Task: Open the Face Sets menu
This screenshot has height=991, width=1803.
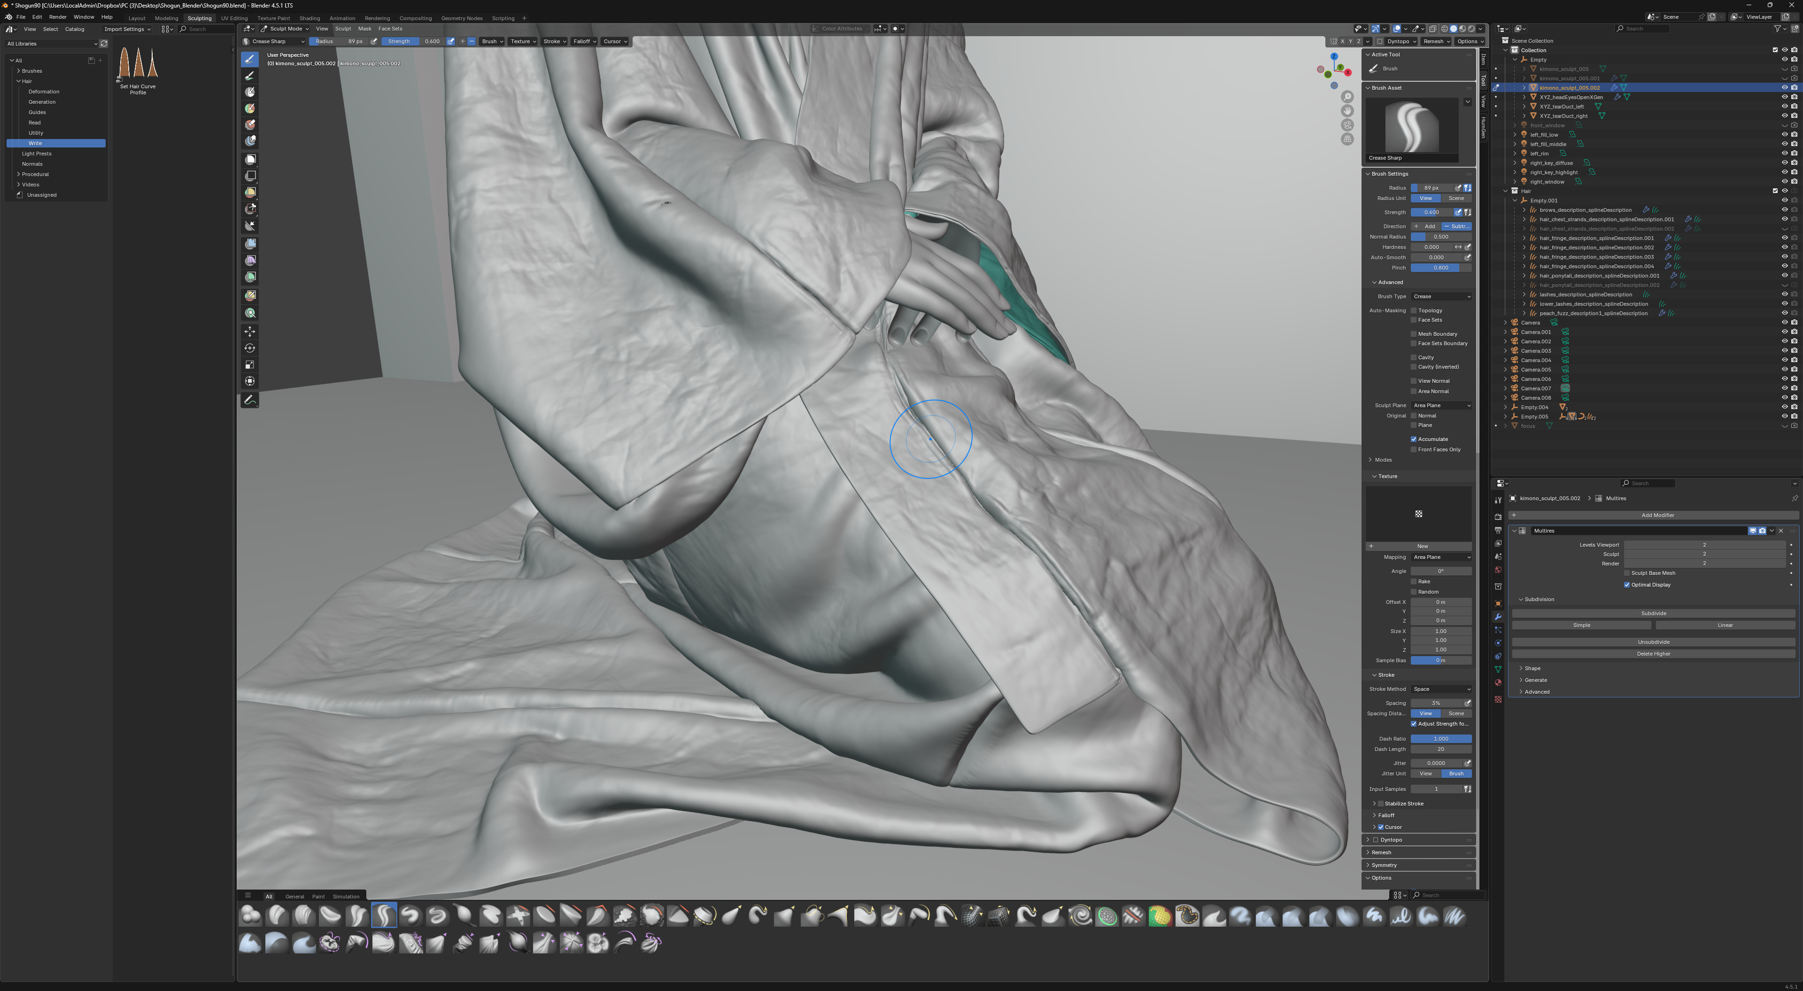Action: (x=390, y=29)
